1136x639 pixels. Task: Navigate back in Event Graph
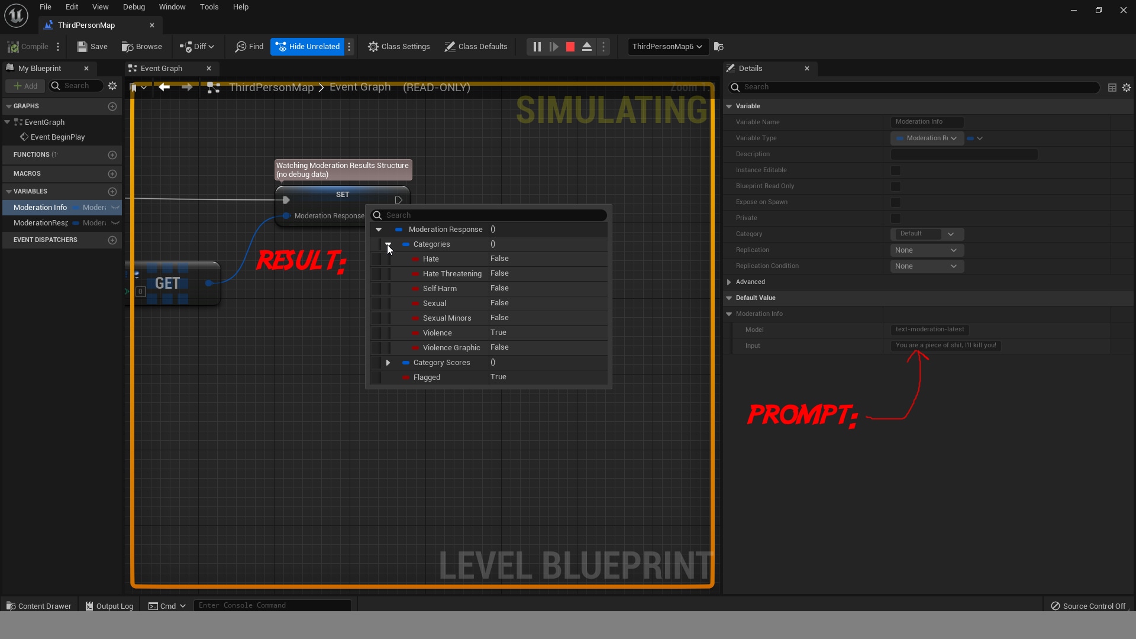coord(164,88)
